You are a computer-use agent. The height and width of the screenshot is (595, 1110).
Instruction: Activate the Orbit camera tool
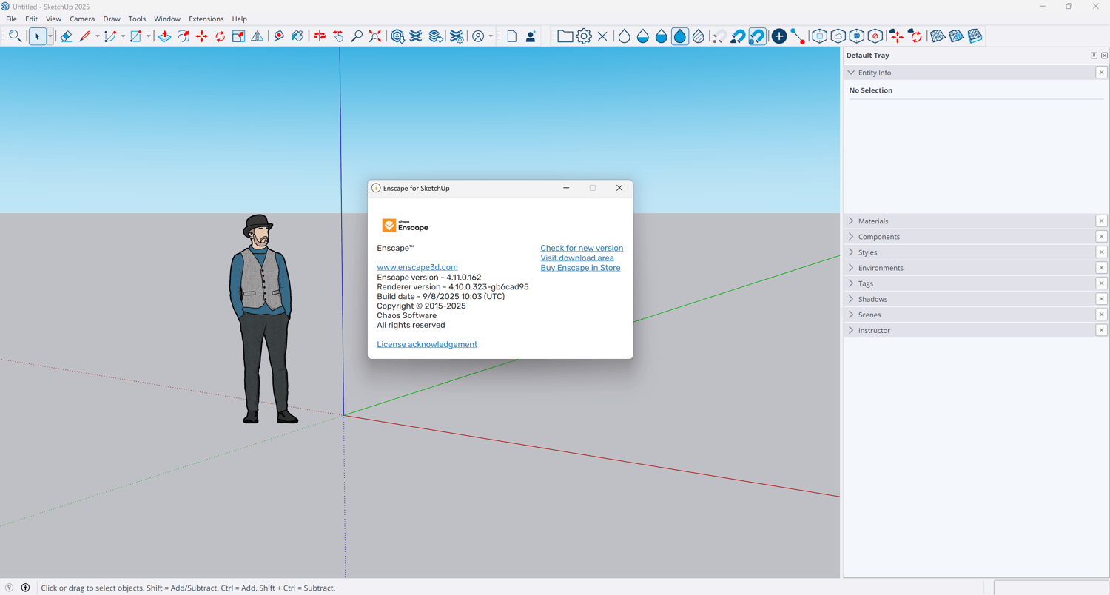pos(320,36)
